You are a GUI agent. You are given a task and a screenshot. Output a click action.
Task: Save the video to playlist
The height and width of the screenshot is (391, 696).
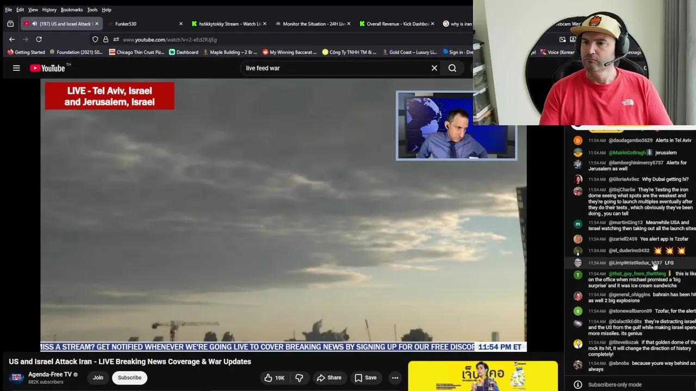tap(365, 377)
